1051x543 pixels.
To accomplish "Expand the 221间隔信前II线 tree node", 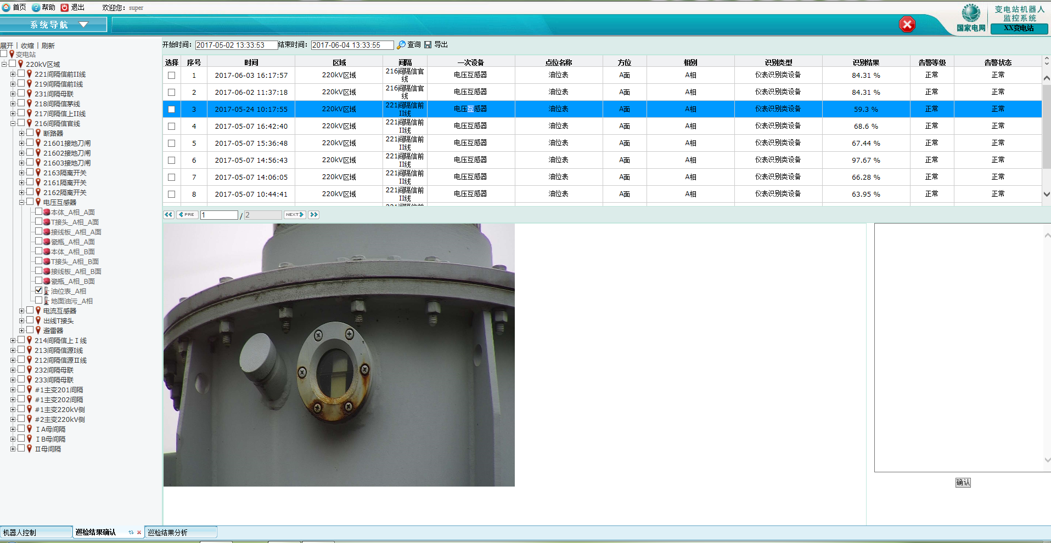I will tap(13, 74).
